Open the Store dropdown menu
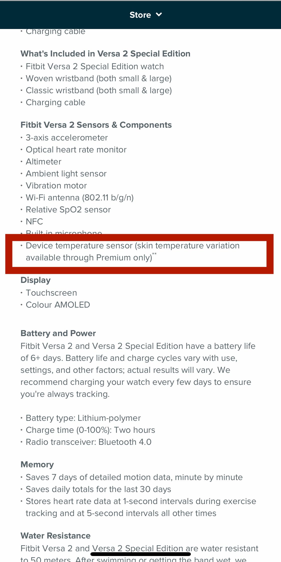 point(140,15)
